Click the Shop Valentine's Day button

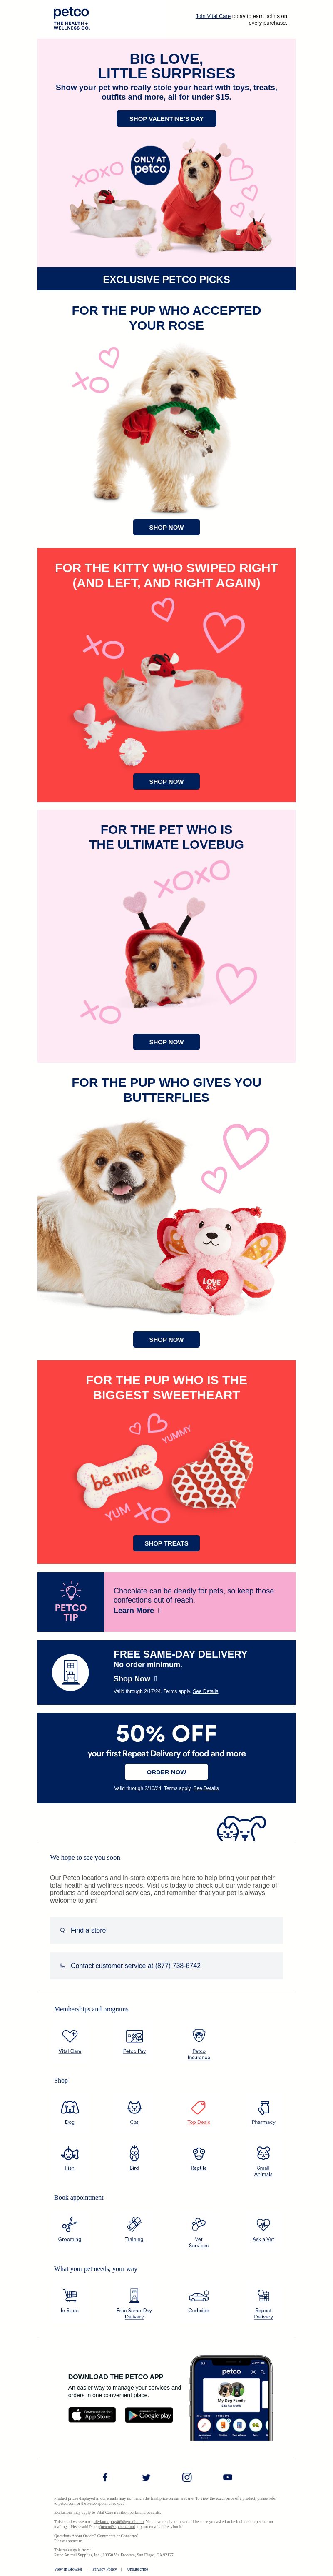[x=166, y=118]
